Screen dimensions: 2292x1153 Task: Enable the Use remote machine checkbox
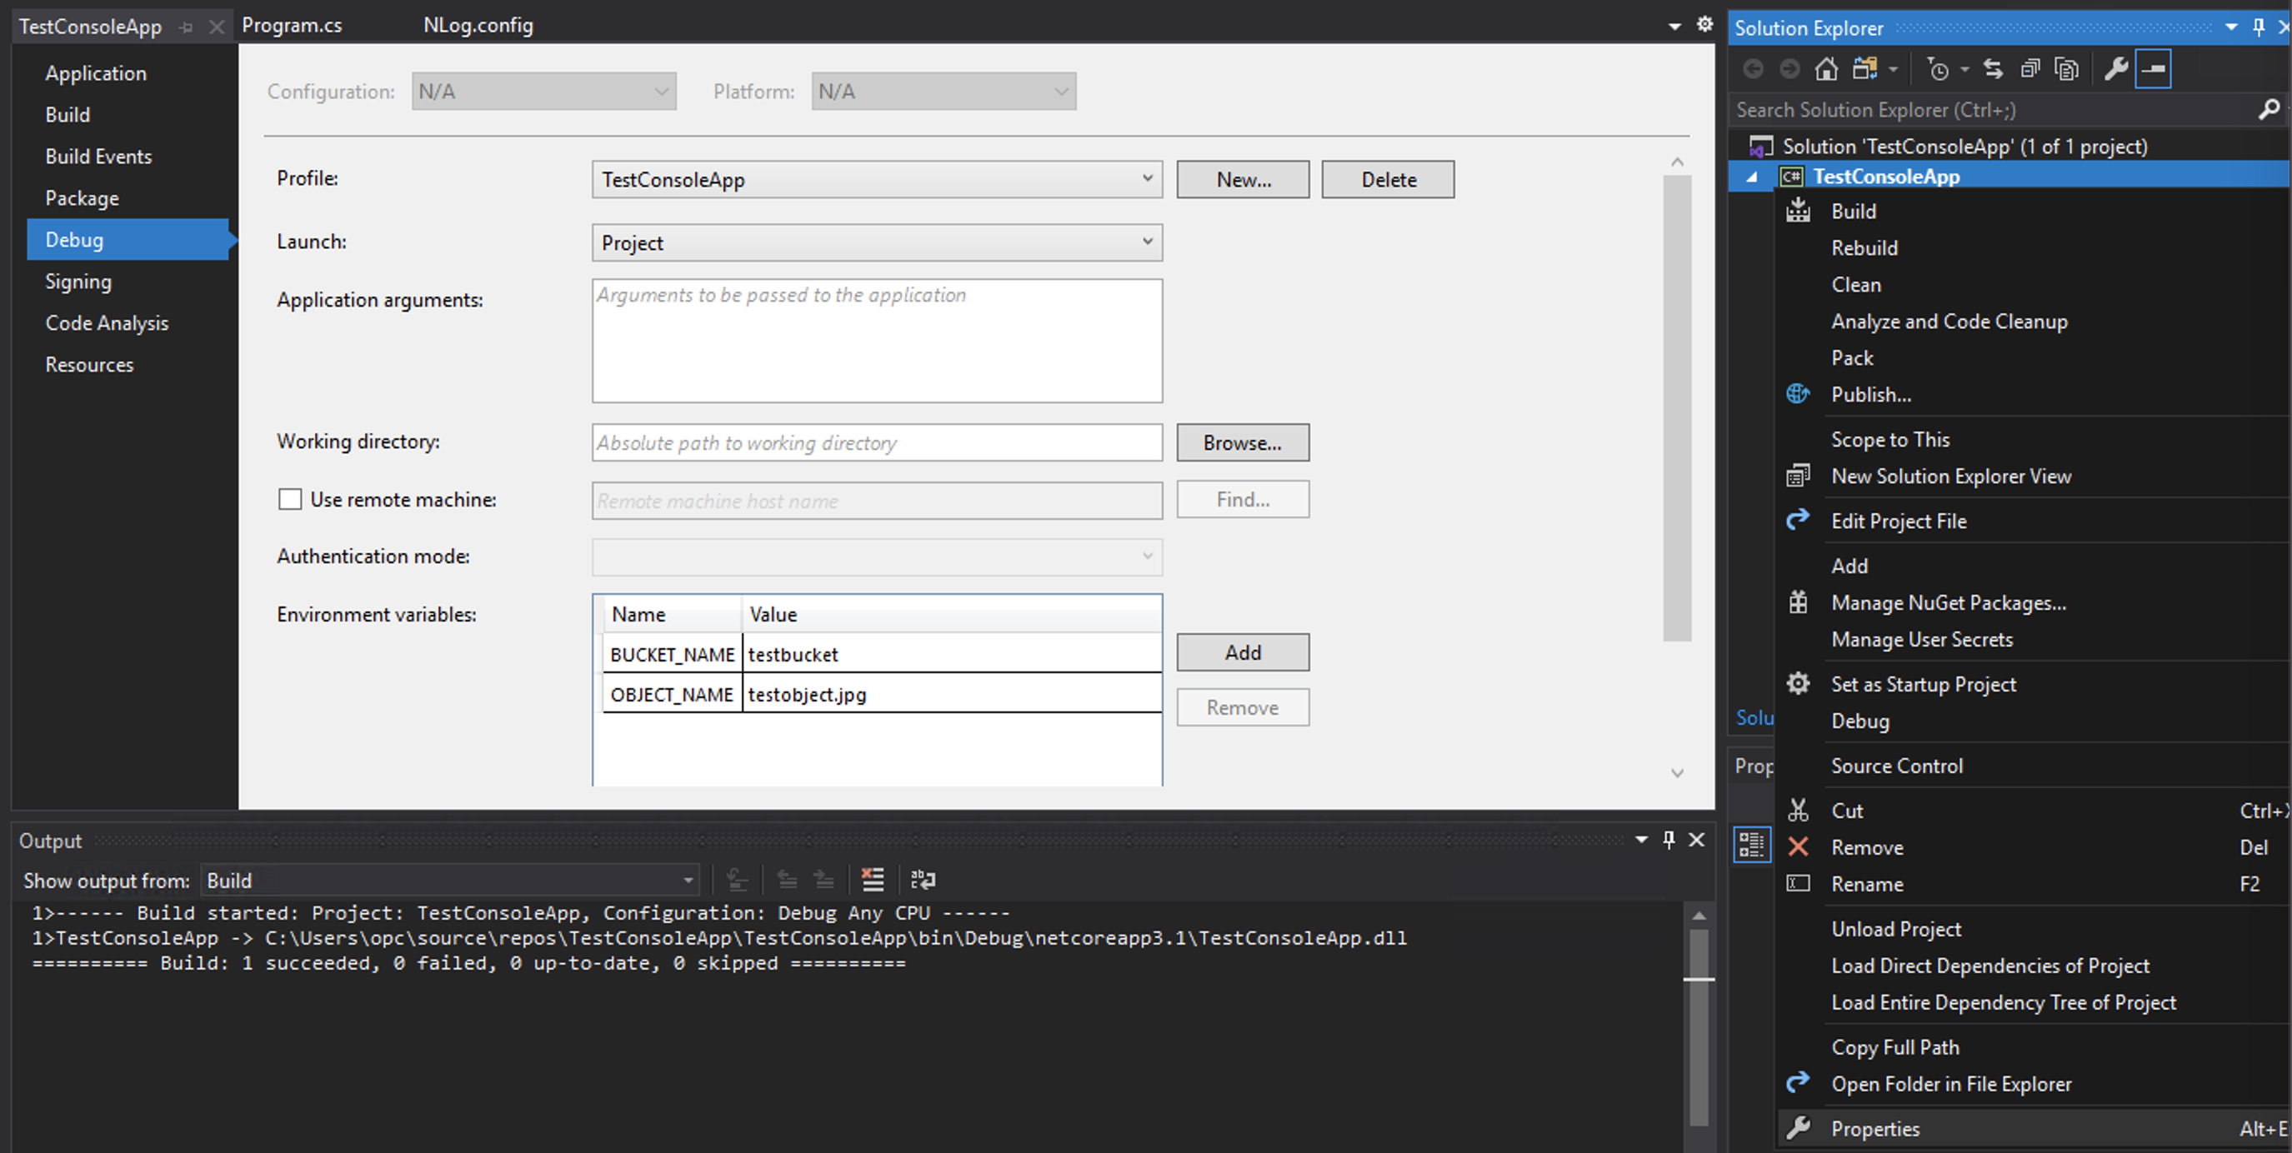(x=290, y=499)
